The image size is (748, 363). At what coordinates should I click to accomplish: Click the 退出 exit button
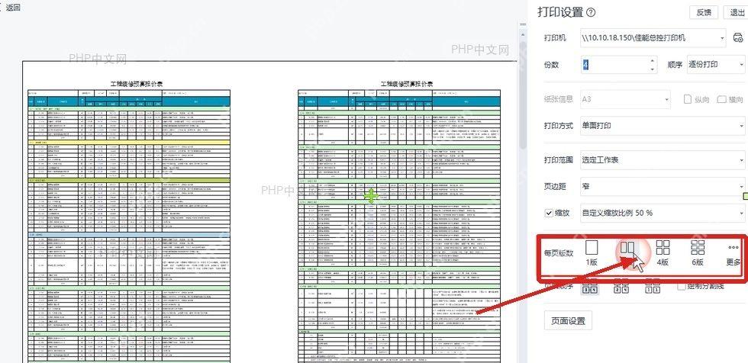point(737,12)
